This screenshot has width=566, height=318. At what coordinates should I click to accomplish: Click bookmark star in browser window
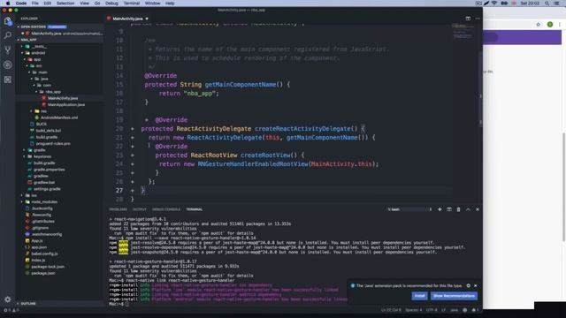[539, 25]
